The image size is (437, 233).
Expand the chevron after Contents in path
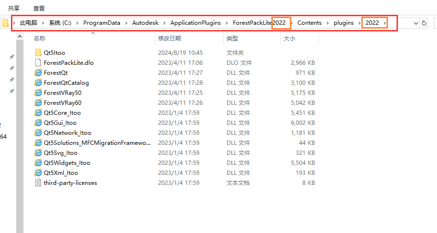click(327, 23)
